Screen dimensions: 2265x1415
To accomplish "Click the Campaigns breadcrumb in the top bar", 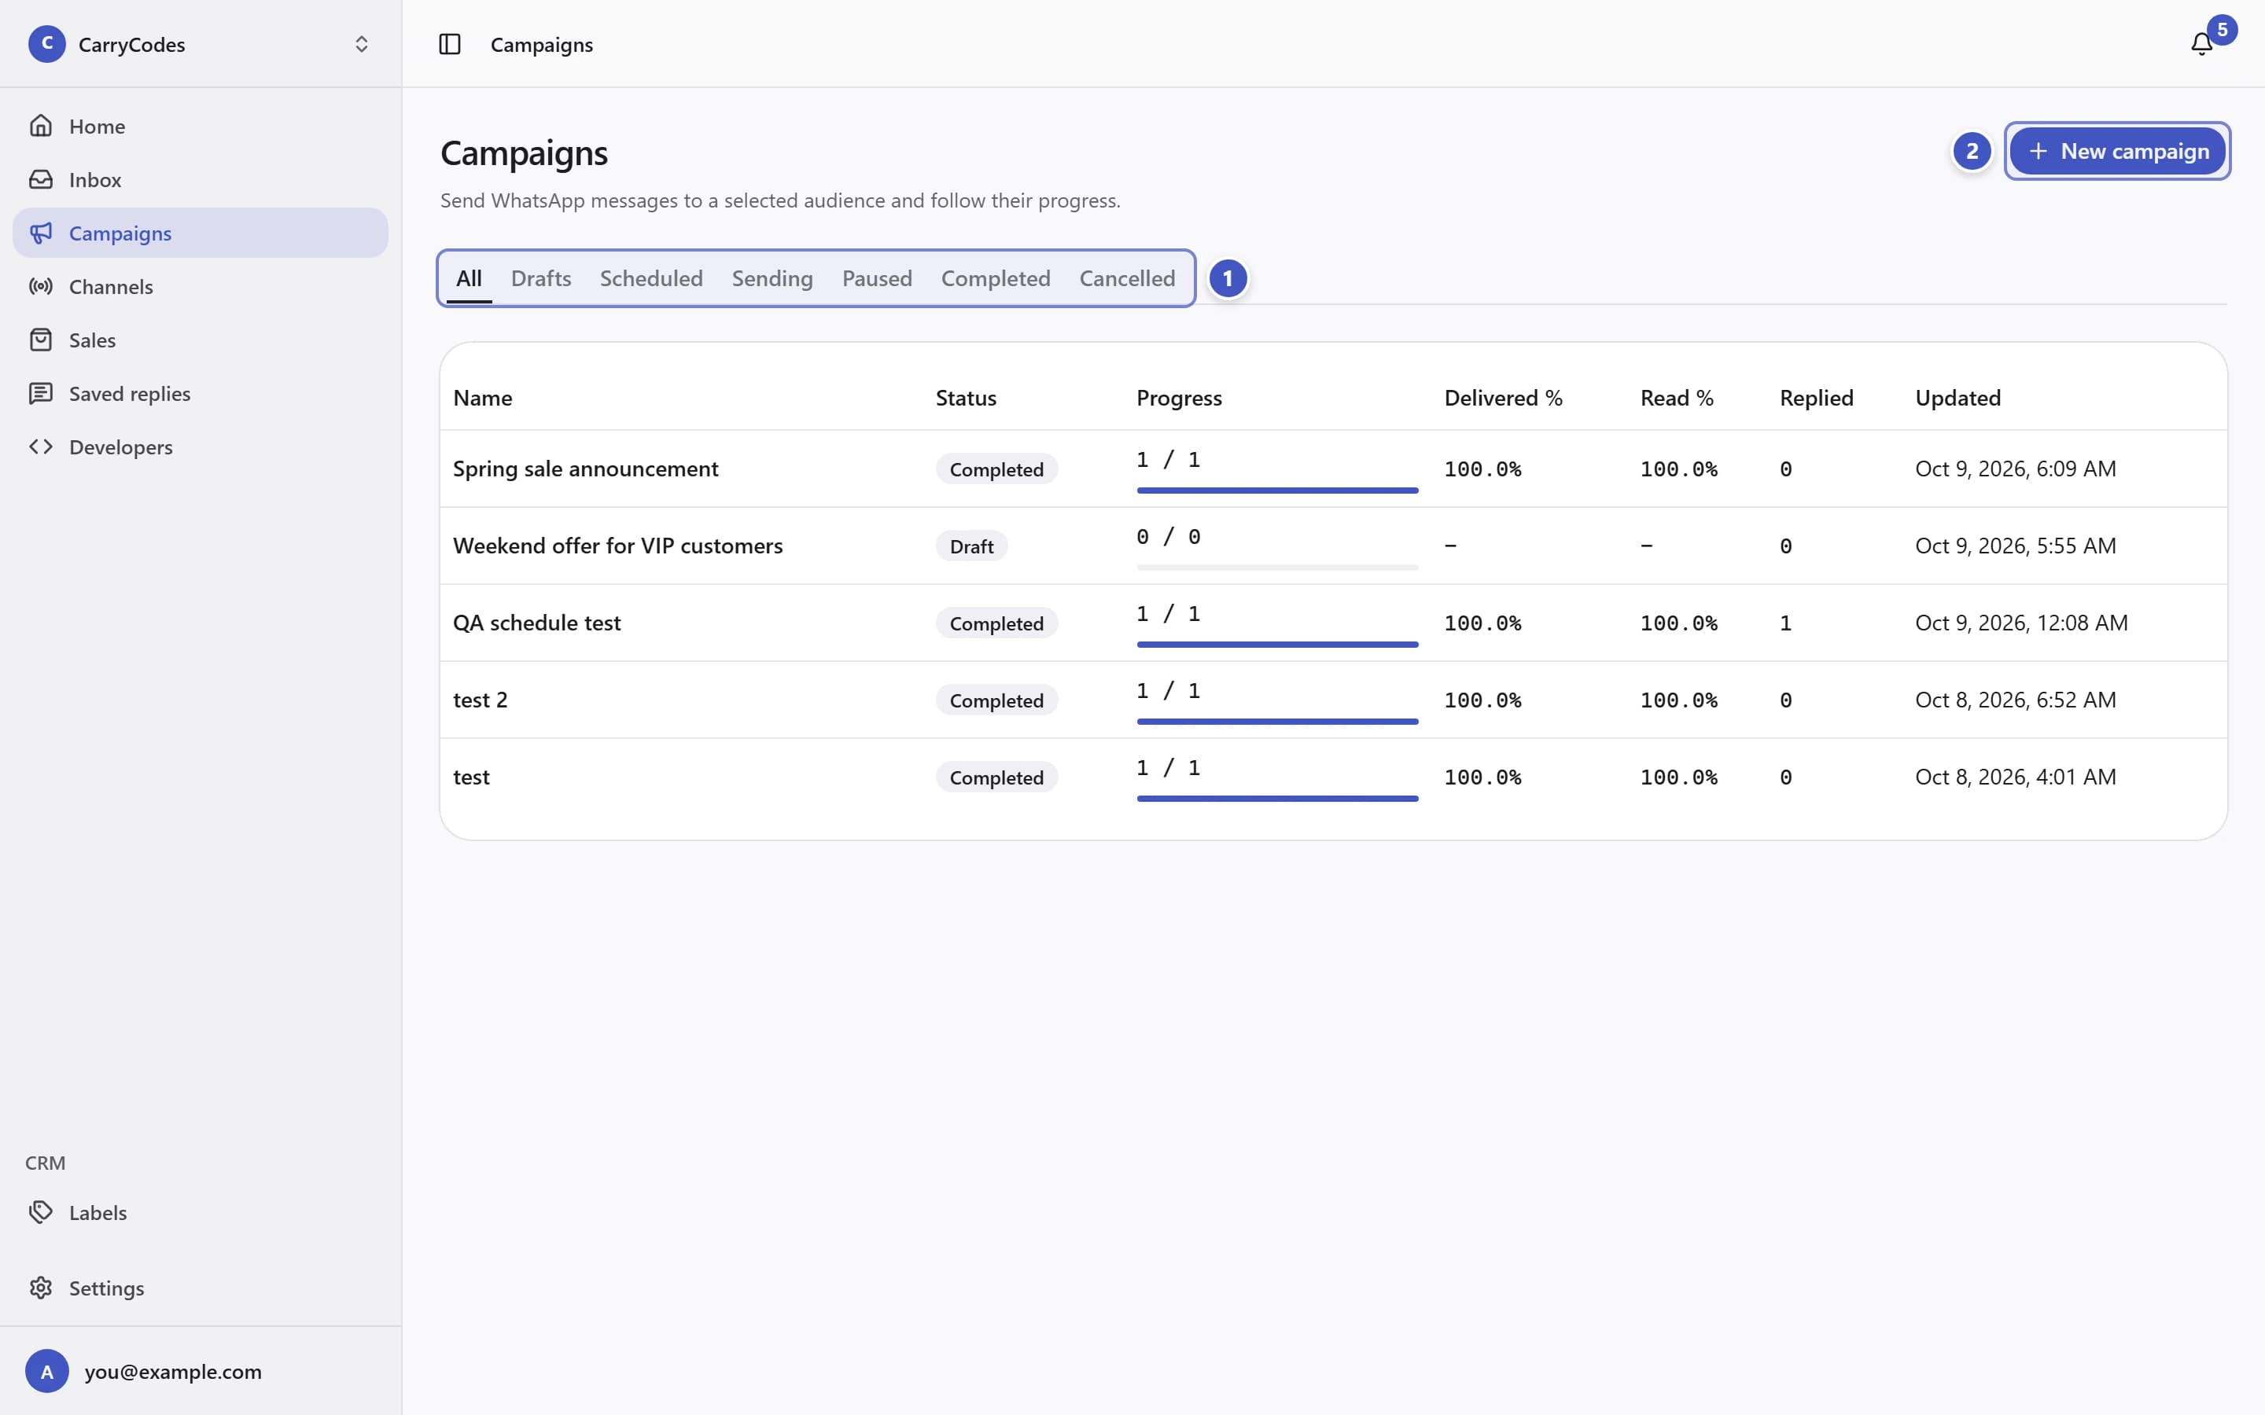I will click(541, 44).
